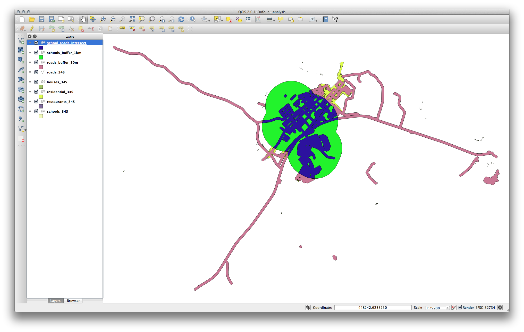Image resolution: width=524 pixels, height=332 pixels.
Task: Activate the Identify Features tool
Action: point(193,19)
